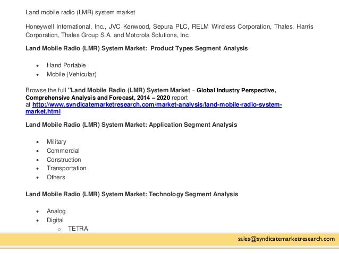Click the 'Application Segment Analysis' heading
The width and height of the screenshot is (339, 254).
[x=193, y=125]
